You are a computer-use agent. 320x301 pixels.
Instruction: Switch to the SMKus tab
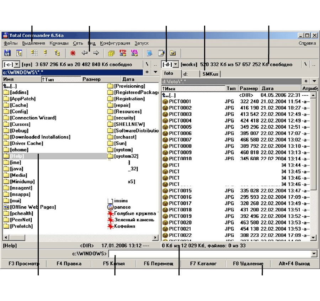[x=210, y=74]
